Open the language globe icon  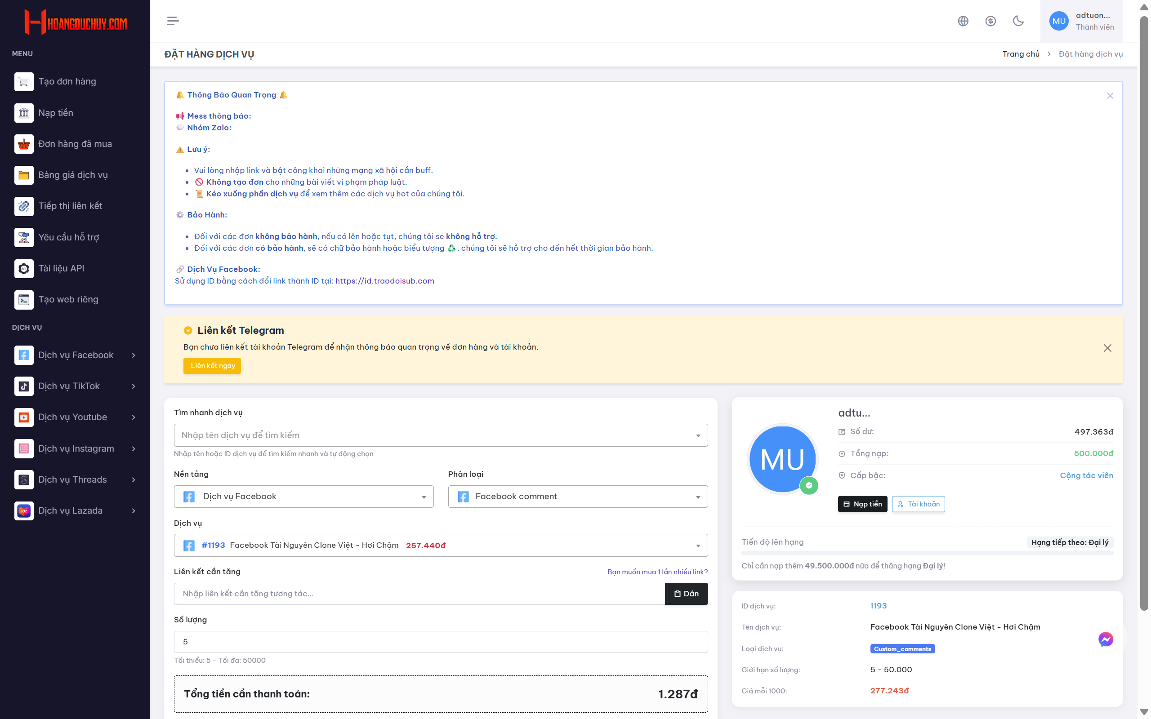click(963, 21)
